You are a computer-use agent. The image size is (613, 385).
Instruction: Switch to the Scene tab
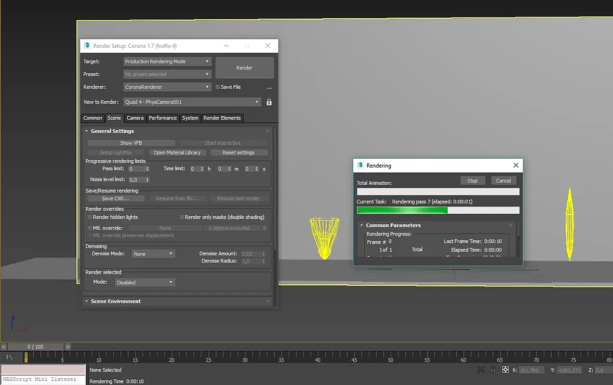tap(114, 118)
